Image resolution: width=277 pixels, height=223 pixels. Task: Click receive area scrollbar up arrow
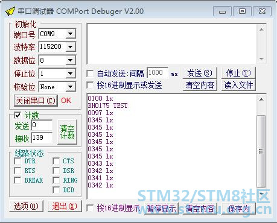261,99
